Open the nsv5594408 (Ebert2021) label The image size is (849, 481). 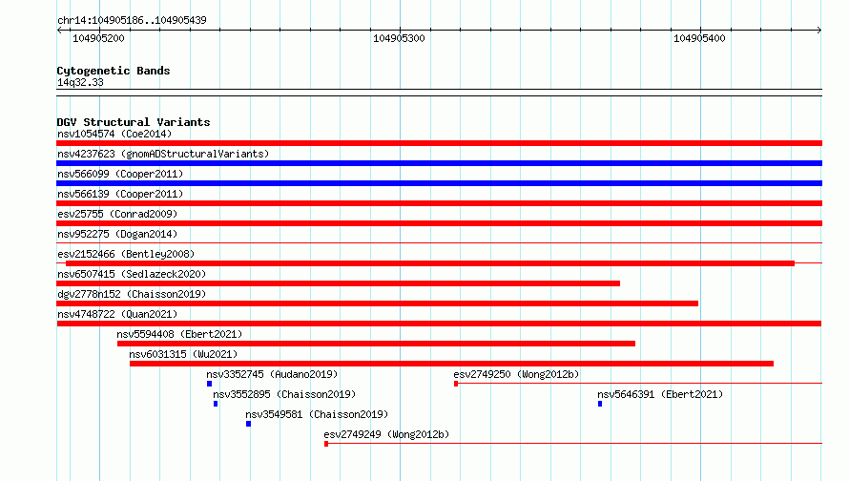[x=179, y=334]
